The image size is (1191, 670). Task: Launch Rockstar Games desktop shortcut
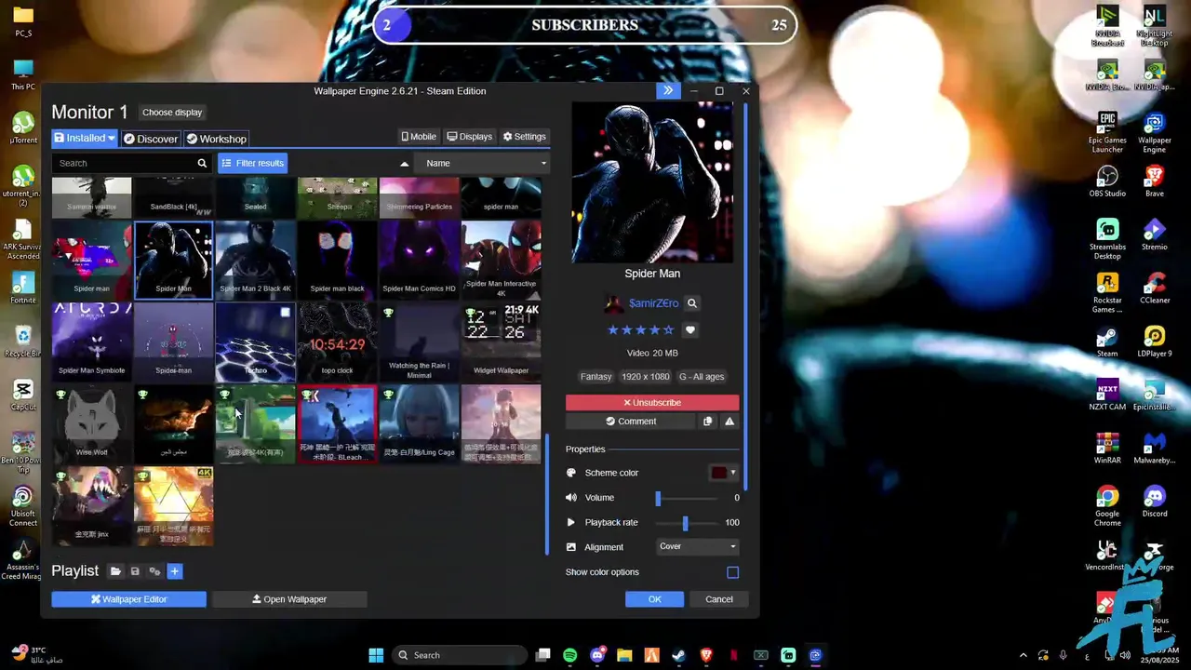click(x=1107, y=293)
